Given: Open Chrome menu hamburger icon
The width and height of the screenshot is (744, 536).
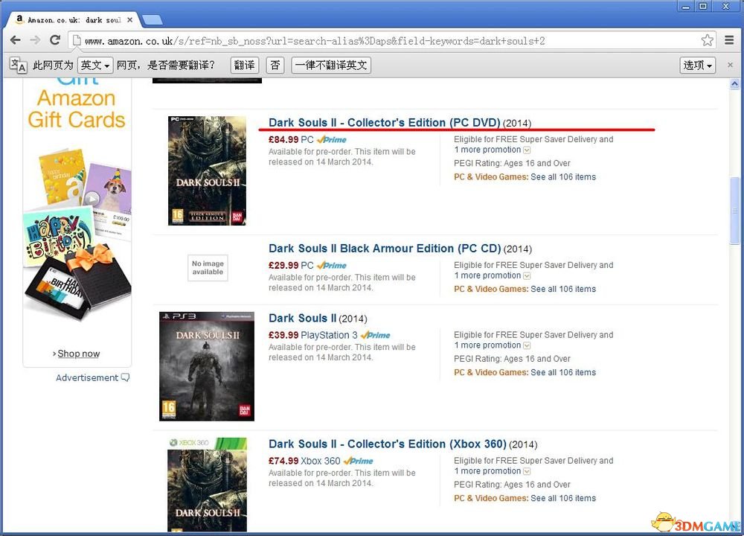Looking at the screenshot, I should pos(729,40).
